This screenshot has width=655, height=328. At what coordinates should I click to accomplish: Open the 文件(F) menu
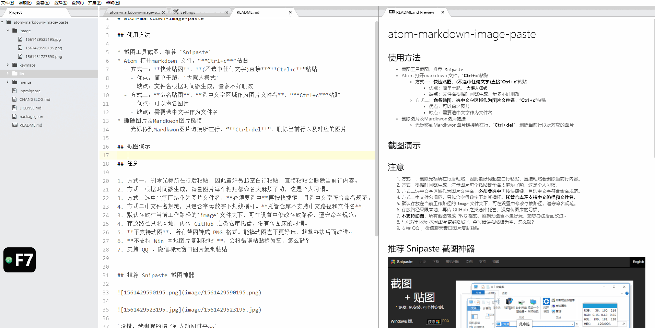tap(7, 3)
